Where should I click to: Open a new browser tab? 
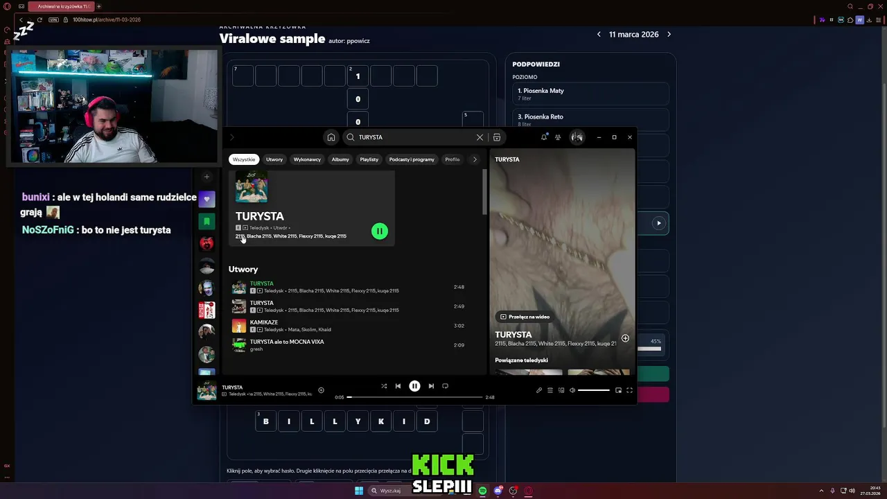[98, 6]
